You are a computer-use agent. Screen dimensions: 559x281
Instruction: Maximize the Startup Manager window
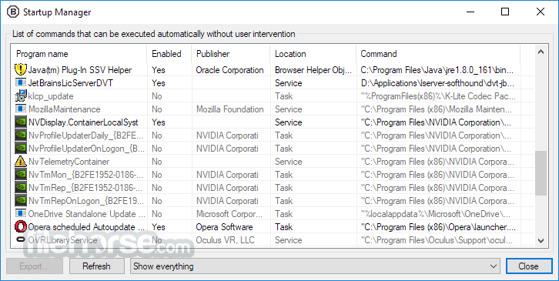(x=505, y=12)
